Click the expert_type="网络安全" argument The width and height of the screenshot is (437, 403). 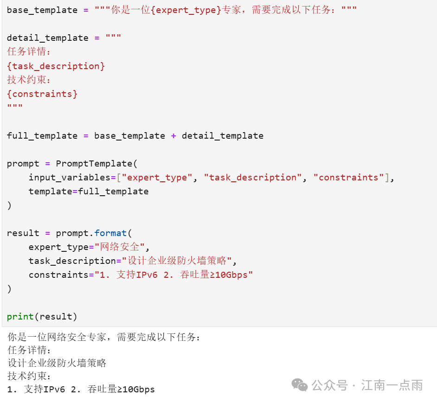(89, 247)
